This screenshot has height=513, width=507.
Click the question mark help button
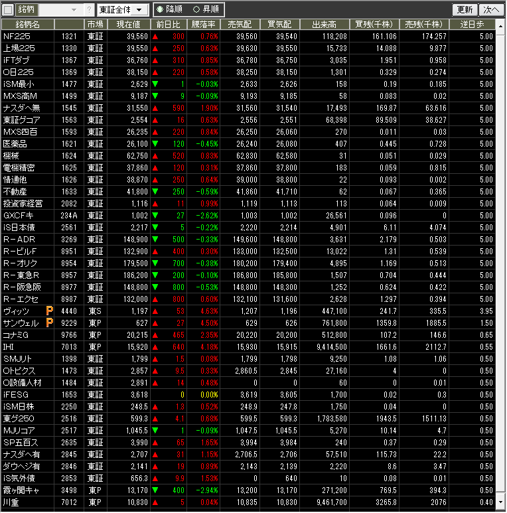click(x=89, y=10)
